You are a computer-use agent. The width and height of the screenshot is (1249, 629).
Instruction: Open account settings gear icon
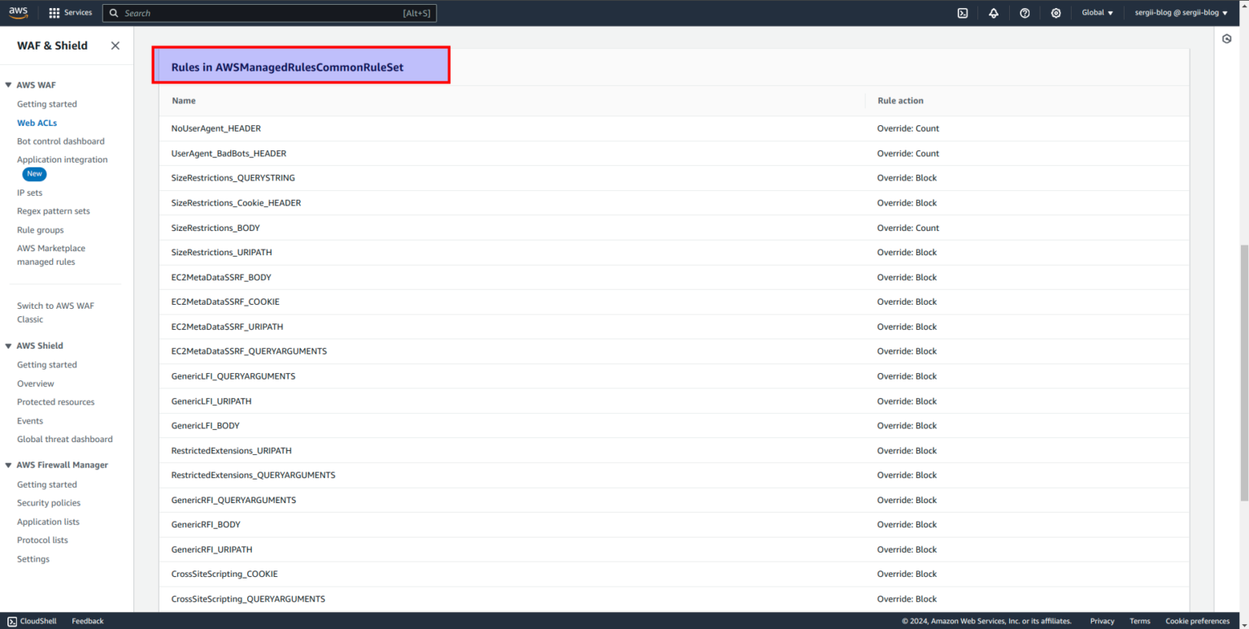[x=1055, y=12]
